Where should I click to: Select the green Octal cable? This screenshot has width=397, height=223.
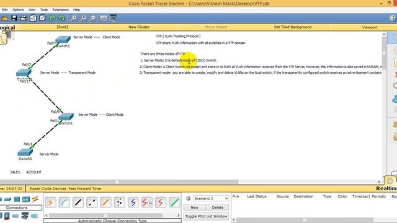point(174,203)
